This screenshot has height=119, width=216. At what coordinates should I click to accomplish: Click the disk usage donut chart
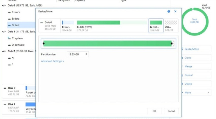tap(194, 22)
